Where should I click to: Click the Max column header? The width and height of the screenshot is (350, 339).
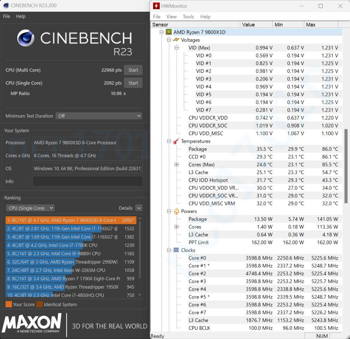[321, 25]
